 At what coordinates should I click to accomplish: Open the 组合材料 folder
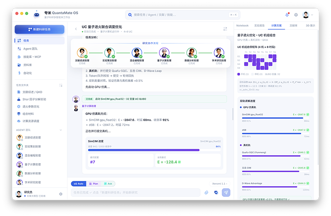coord(39,114)
